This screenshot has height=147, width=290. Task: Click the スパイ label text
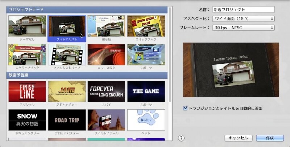(x=106, y=105)
